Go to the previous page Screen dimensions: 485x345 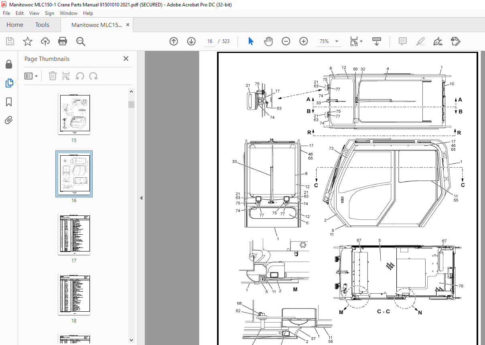click(174, 41)
